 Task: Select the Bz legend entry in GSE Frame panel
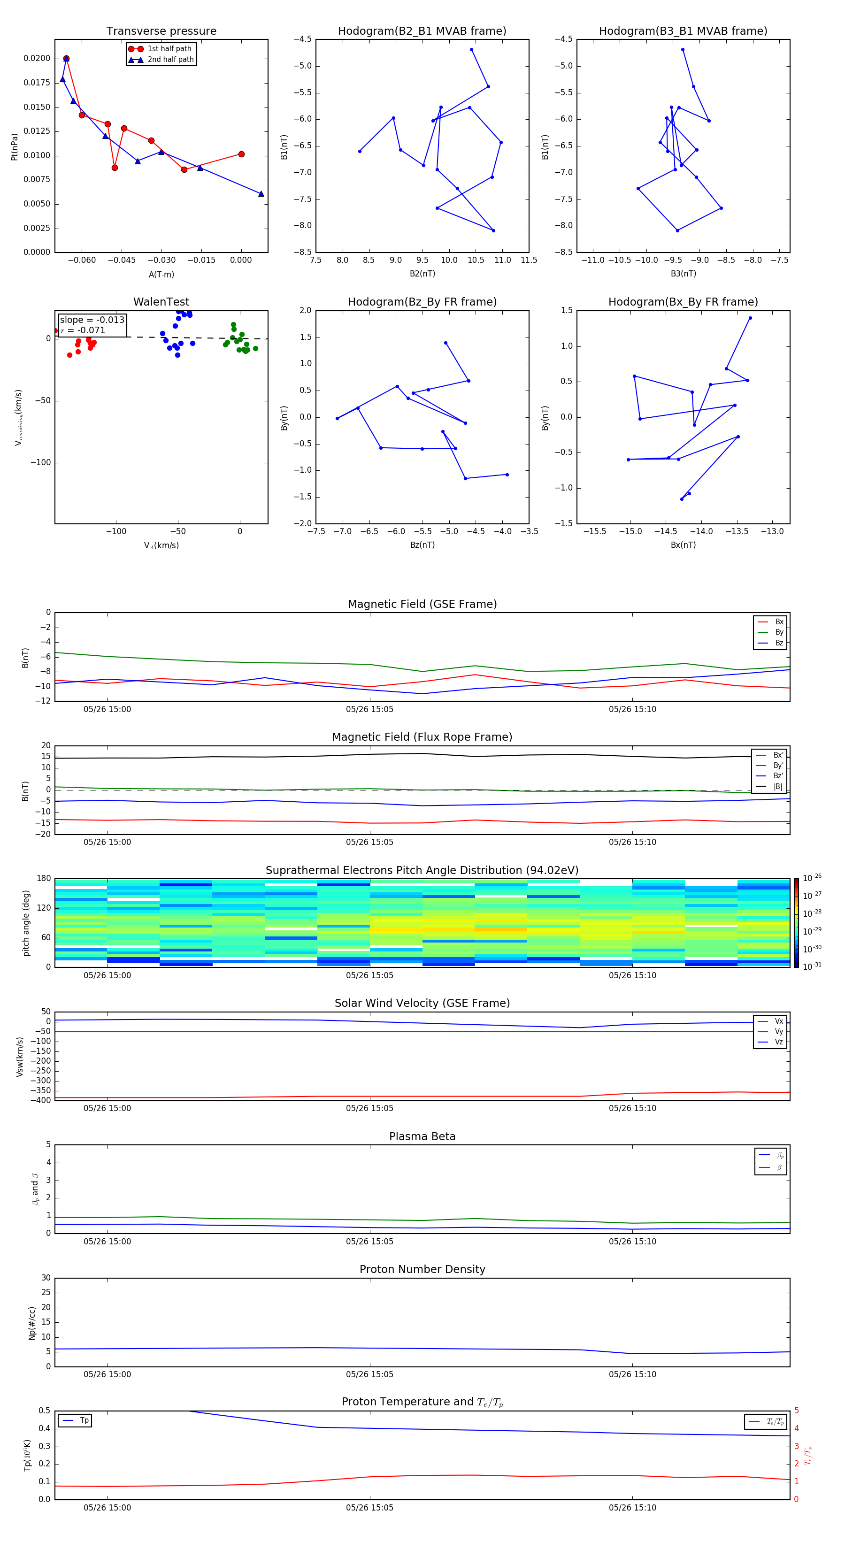(770, 643)
